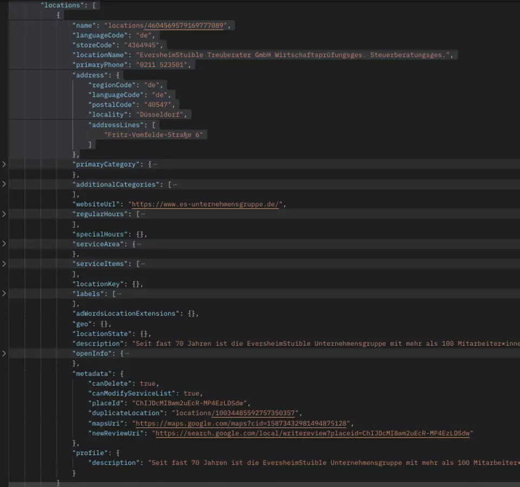The image size is (520, 487).
Task: Expand the labels array fold arrow
Action: pos(4,293)
